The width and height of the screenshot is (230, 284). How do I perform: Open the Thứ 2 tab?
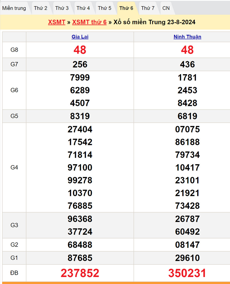pos(41,8)
